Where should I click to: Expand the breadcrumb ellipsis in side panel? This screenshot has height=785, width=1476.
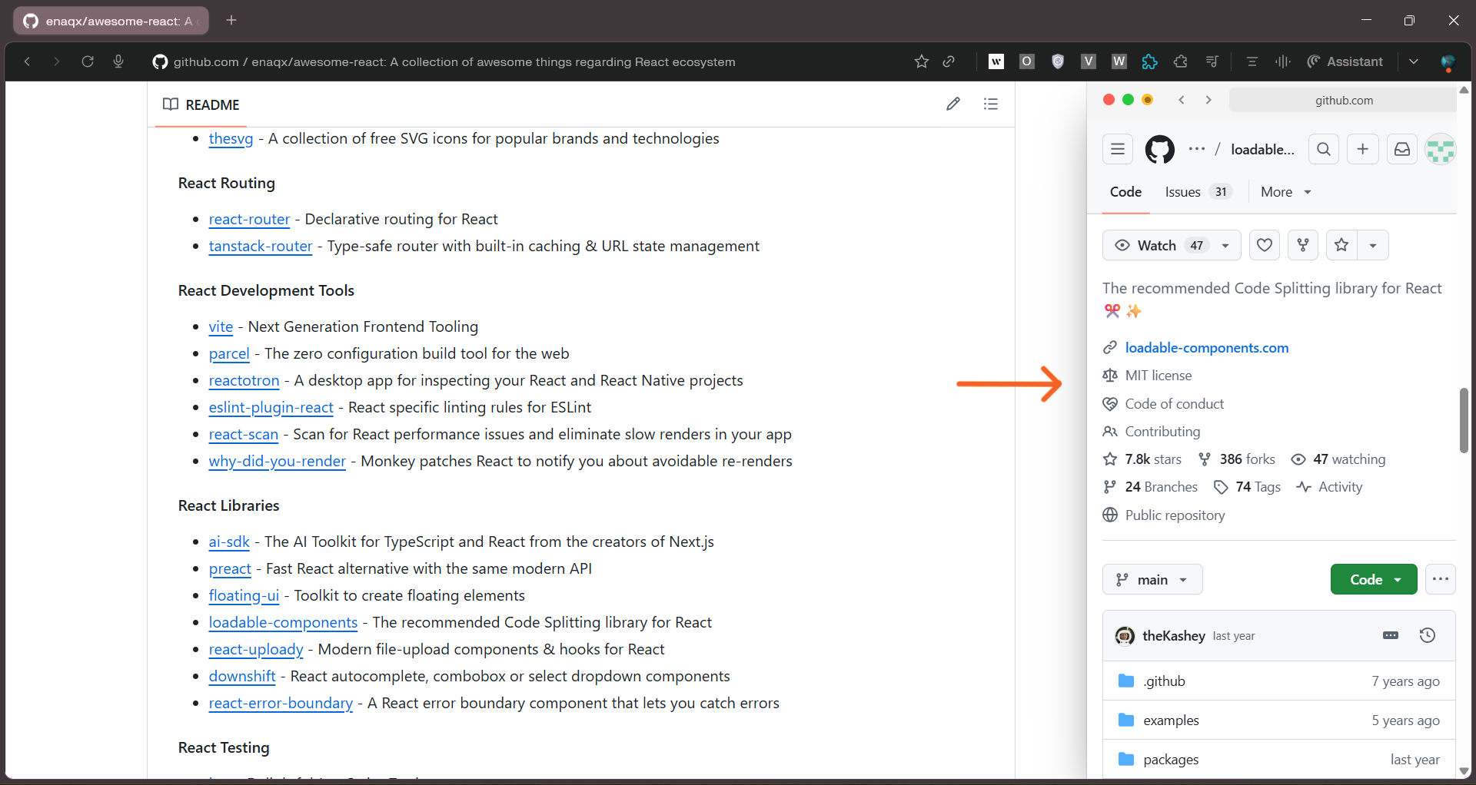tap(1197, 149)
